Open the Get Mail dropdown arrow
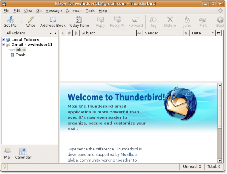 [x=22, y=22]
